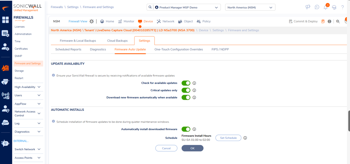Open the list-with-gear management icon in the sidebar
350x164 pixels.
point(6,34)
